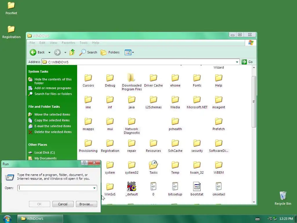Click the green Go arrow button
This screenshot has width=297, height=223.
pos(244,62)
